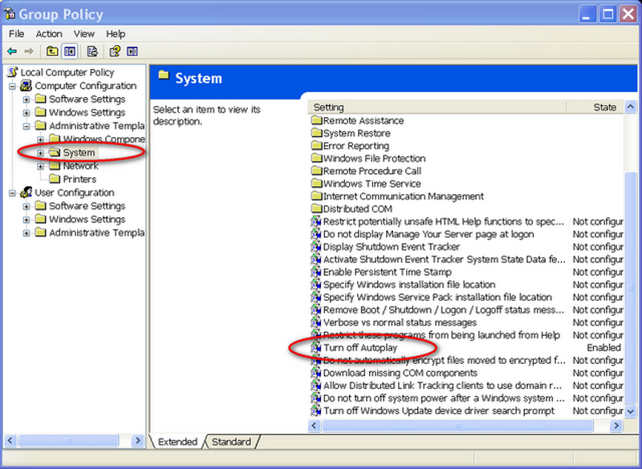This screenshot has height=469, width=642.
Task: Click the Remote Assistance folder icon
Action: pyautogui.click(x=317, y=120)
